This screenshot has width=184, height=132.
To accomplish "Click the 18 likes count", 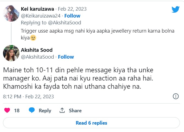I will (17, 111).
